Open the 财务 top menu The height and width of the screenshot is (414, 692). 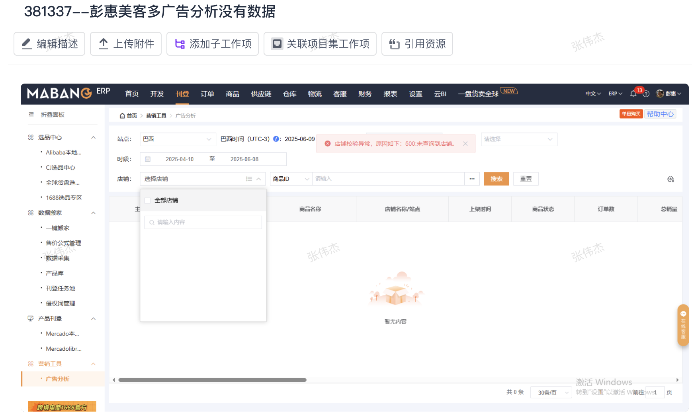[365, 94]
